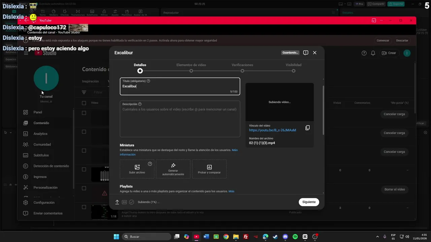Screen dimensions: 431x242
Task: Click the back arrow in the YouTube window
Action: coord(27,20)
